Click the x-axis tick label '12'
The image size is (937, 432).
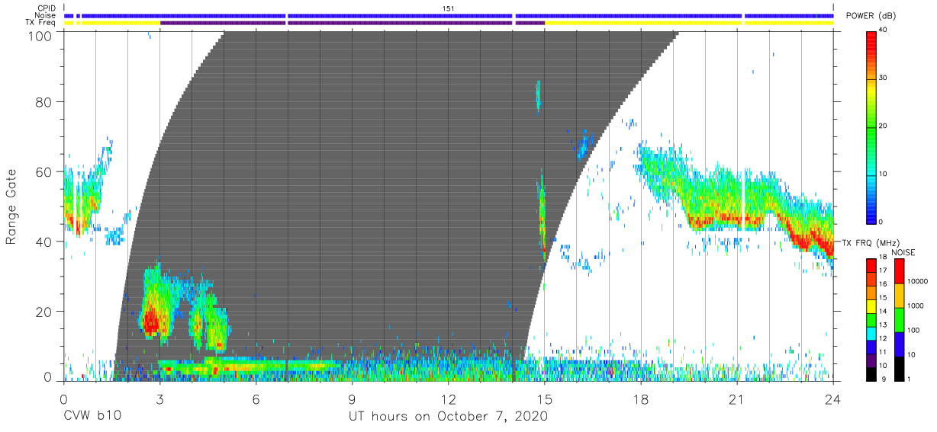click(x=448, y=398)
